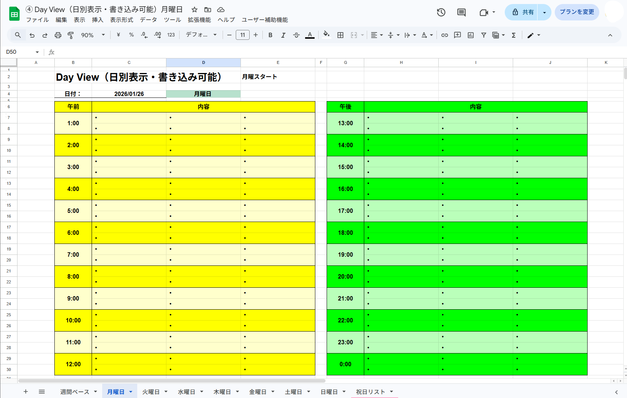The width and height of the screenshot is (627, 398).
Task: Open the text color picker
Action: (309, 35)
